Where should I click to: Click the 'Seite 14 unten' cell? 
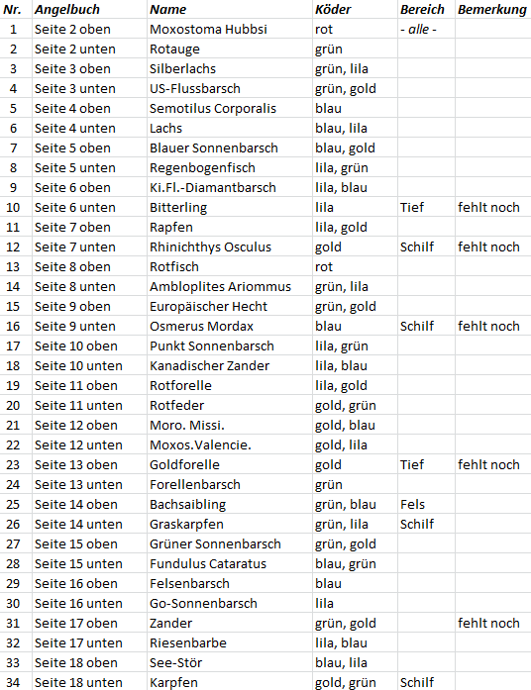89,524
